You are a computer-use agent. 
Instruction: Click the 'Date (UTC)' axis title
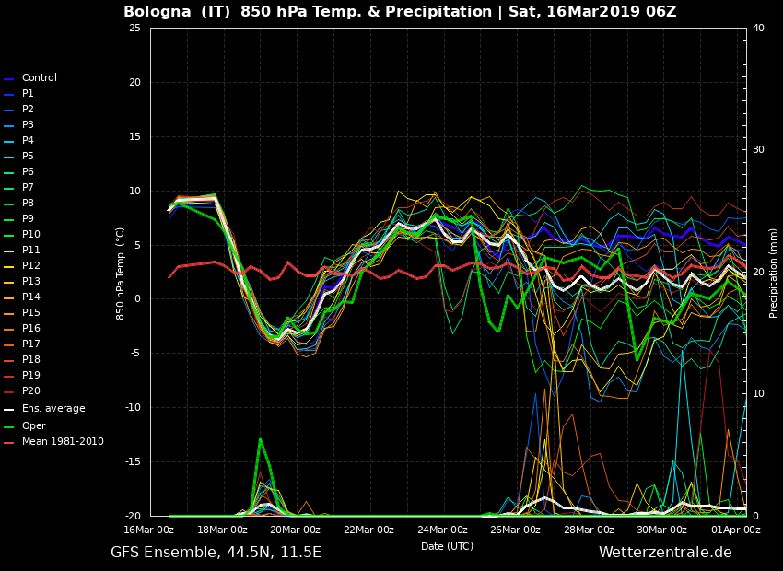(447, 546)
